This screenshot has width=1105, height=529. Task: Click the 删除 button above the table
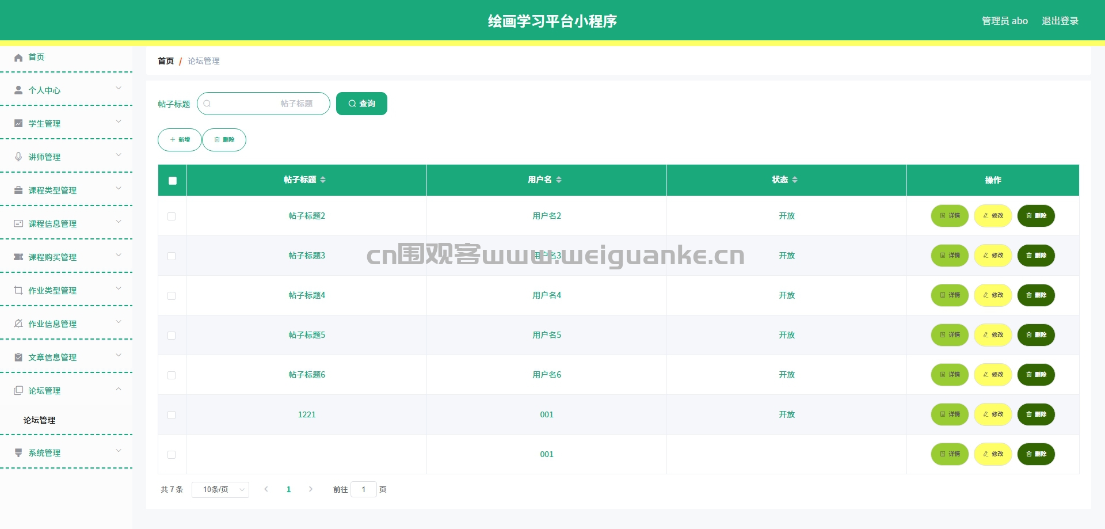(224, 140)
